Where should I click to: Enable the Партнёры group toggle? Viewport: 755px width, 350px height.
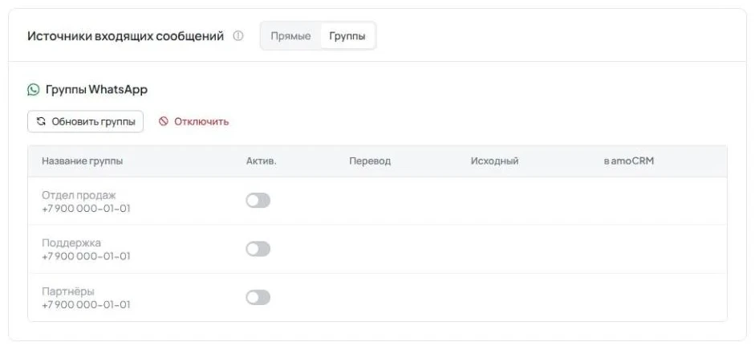pos(258,298)
